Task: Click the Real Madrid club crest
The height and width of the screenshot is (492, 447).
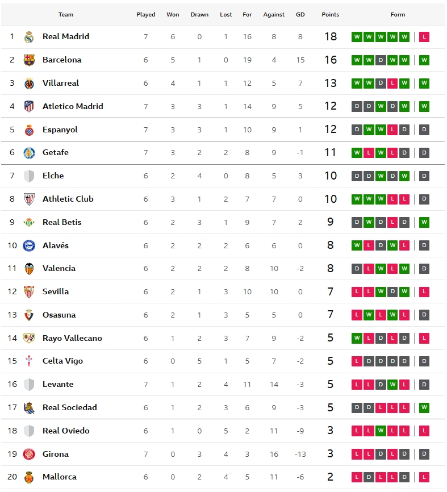Action: click(29, 37)
